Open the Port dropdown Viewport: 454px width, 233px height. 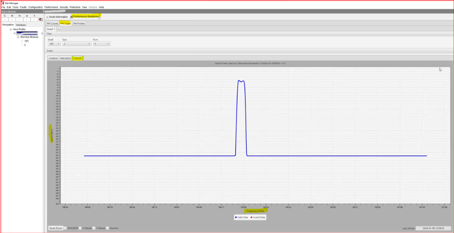(x=102, y=44)
